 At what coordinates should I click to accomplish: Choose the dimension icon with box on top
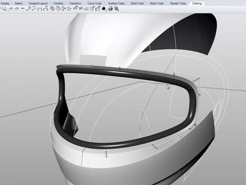pyautogui.click(x=45, y=9)
